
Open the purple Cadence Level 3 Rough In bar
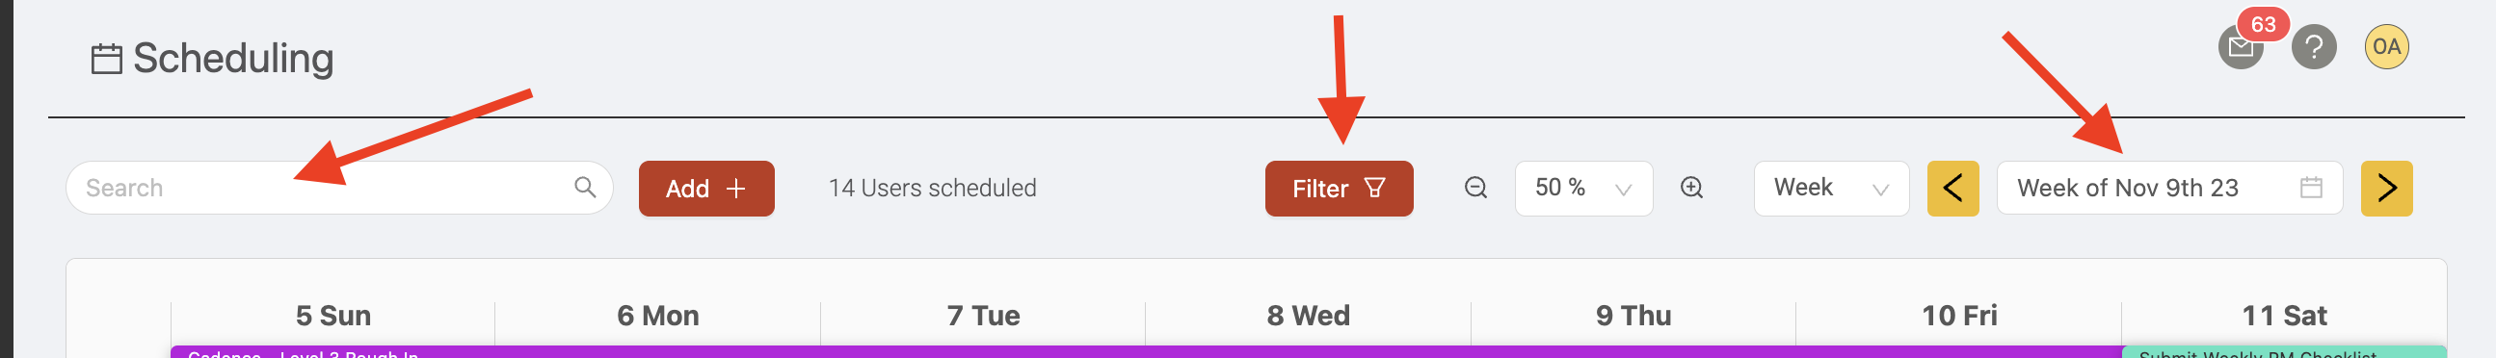coord(1146,352)
